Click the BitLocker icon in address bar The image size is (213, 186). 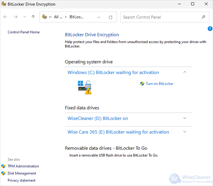point(44,17)
